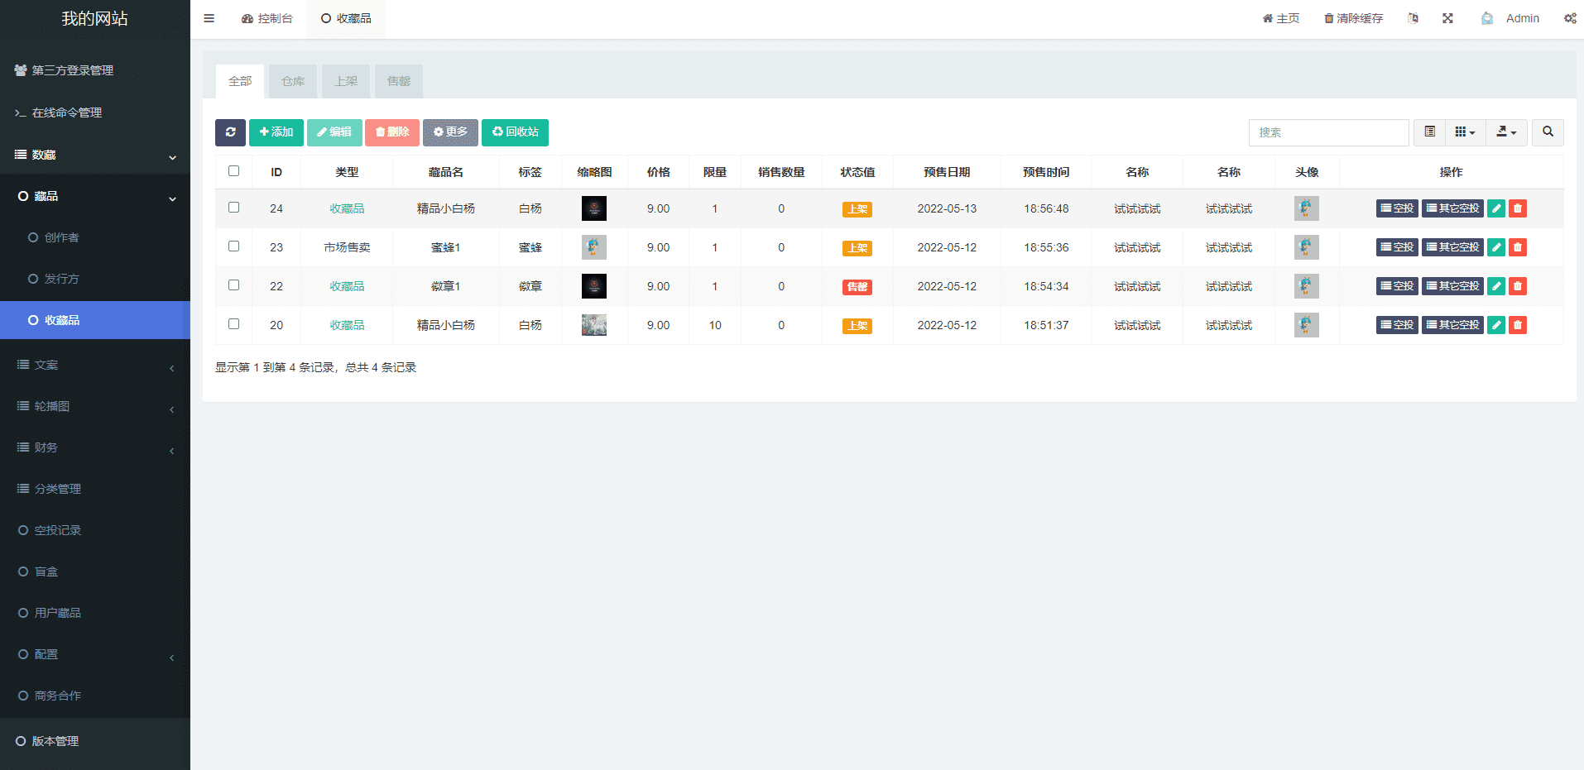Click the 添加 add button
The image size is (1584, 770).
pos(276,132)
